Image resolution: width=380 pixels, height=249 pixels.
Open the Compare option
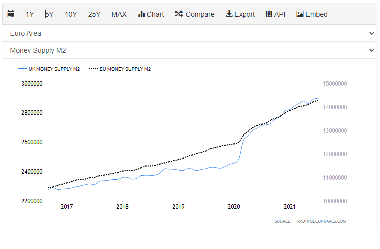coord(200,14)
